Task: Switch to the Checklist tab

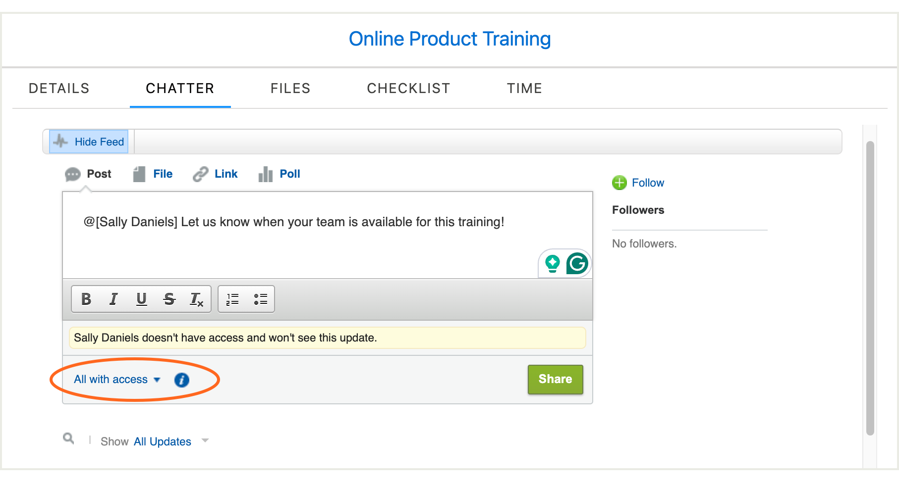Action: [x=408, y=88]
